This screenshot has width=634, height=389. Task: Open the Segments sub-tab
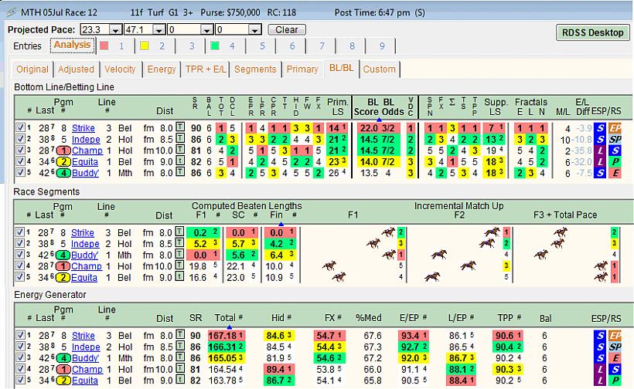coord(255,69)
